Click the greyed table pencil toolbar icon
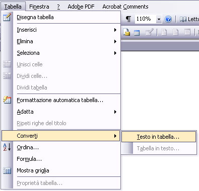Viewport: 199px width, 191px height. (150, 32)
